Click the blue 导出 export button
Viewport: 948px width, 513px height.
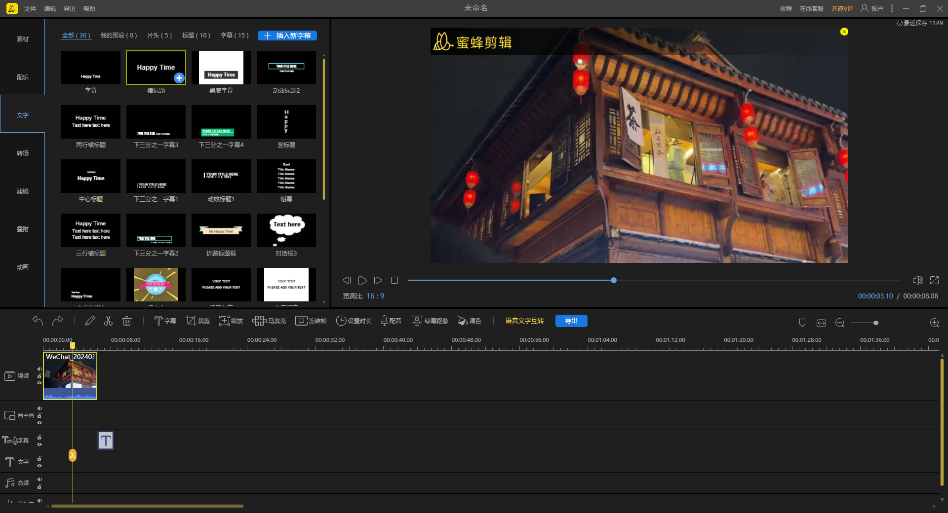click(571, 321)
